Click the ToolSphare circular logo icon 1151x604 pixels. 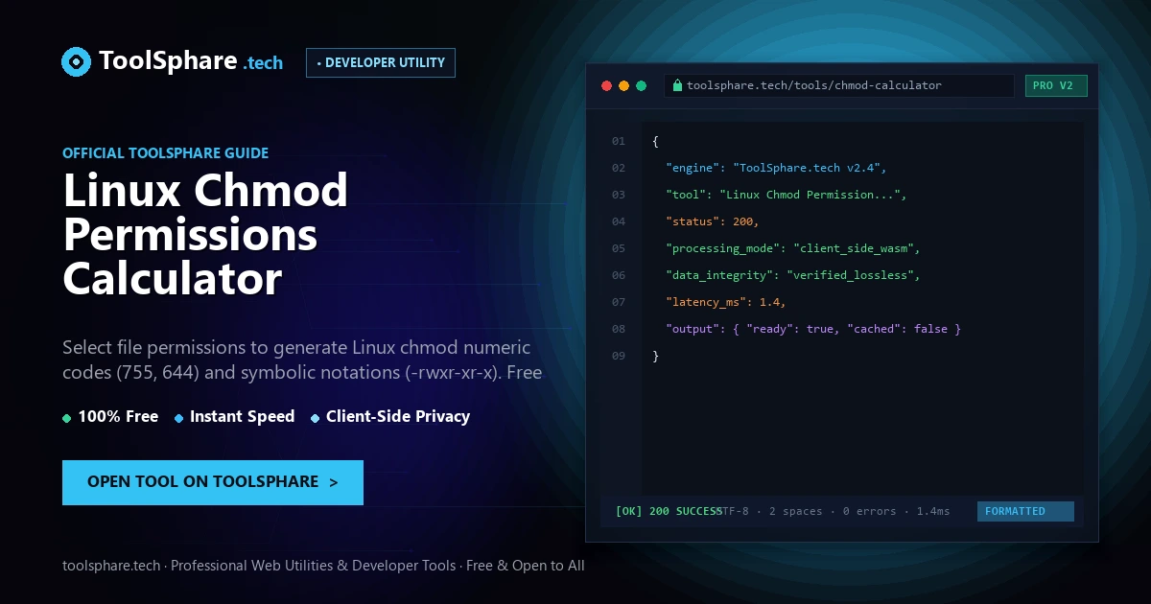[x=76, y=62]
